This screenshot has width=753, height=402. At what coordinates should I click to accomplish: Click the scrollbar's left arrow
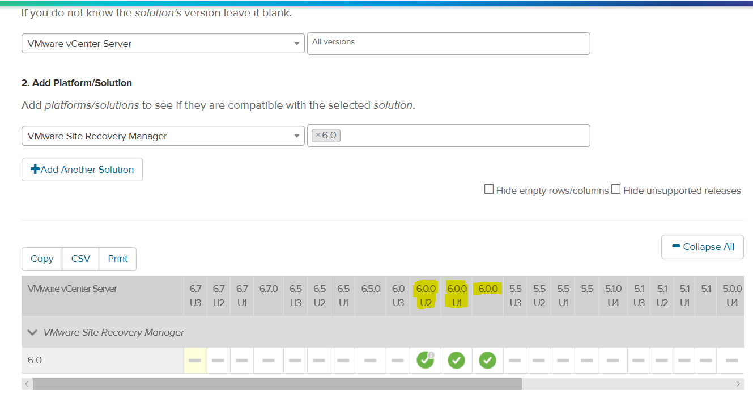(x=27, y=384)
